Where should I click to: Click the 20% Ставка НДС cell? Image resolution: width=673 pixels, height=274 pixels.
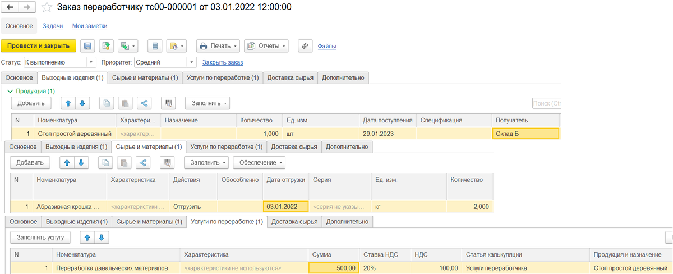click(x=385, y=268)
